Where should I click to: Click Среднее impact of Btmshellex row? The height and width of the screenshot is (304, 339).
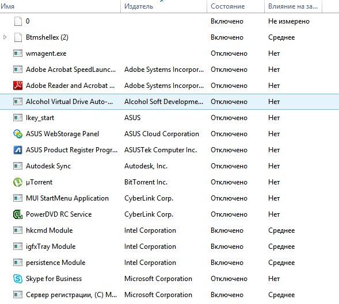coord(281,37)
